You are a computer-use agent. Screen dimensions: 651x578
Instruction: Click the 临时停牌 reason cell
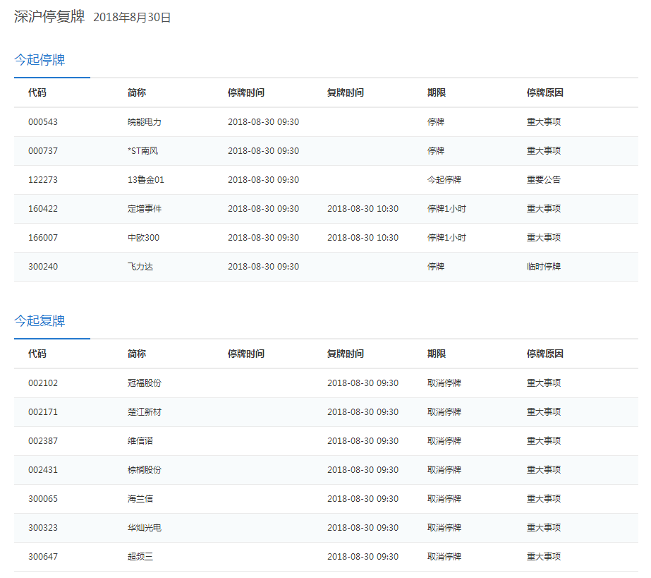(x=544, y=267)
